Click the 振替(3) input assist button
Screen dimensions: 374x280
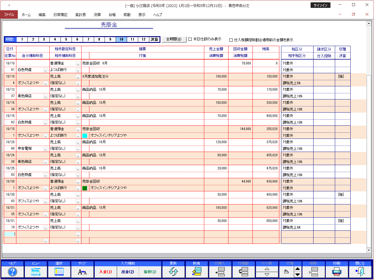[150, 272]
